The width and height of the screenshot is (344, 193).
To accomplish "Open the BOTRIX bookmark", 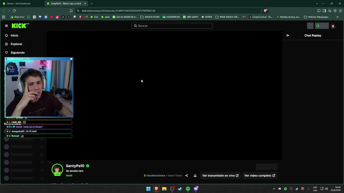I will (x=207, y=17).
